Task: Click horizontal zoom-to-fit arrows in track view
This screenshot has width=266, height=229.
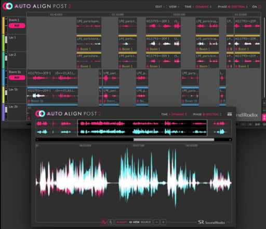Action: point(257,124)
